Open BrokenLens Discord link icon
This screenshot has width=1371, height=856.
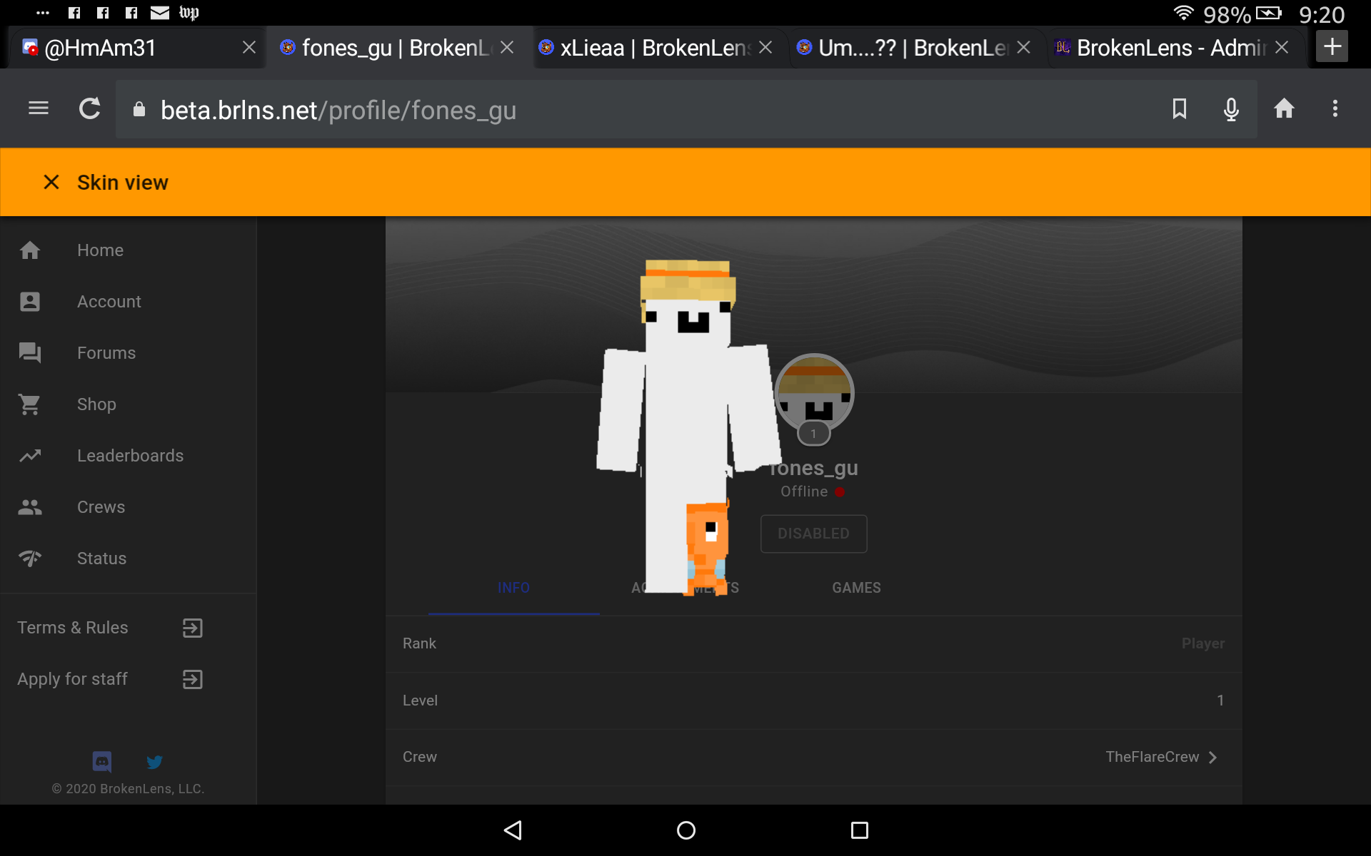[102, 762]
